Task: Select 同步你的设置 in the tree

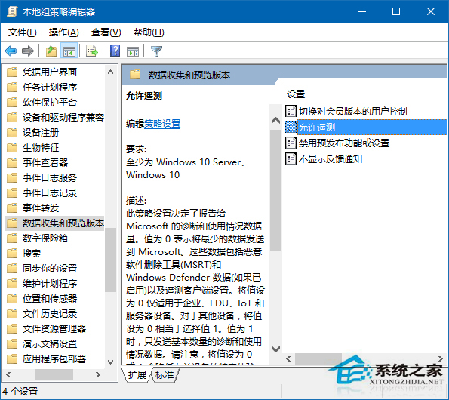Action: [50, 268]
